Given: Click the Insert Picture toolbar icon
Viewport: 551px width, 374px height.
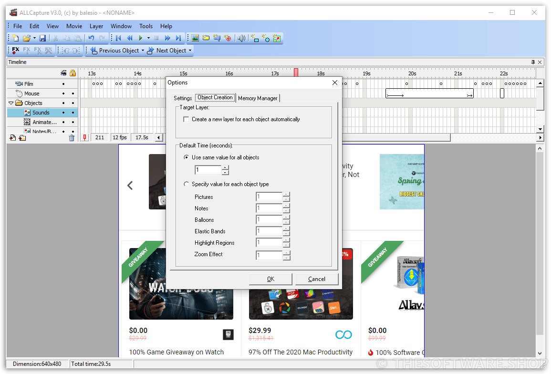Looking at the screenshot, I should point(195,38).
